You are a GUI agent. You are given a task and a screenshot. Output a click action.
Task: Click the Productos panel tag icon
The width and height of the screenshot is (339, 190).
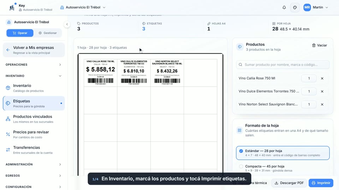(240, 46)
